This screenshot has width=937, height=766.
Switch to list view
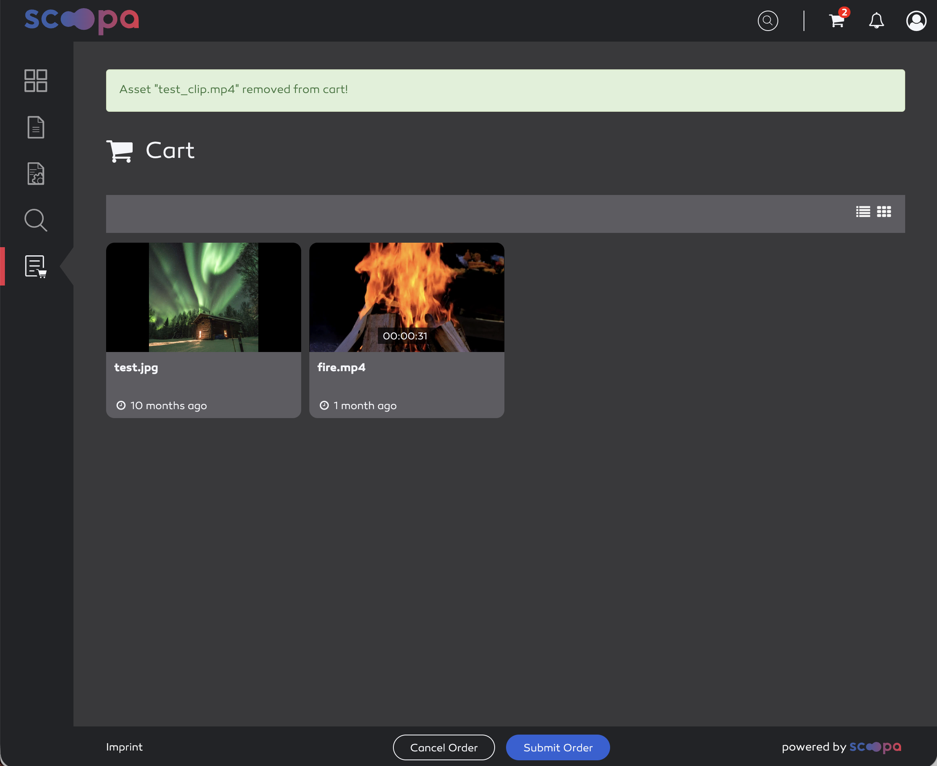pos(863,212)
